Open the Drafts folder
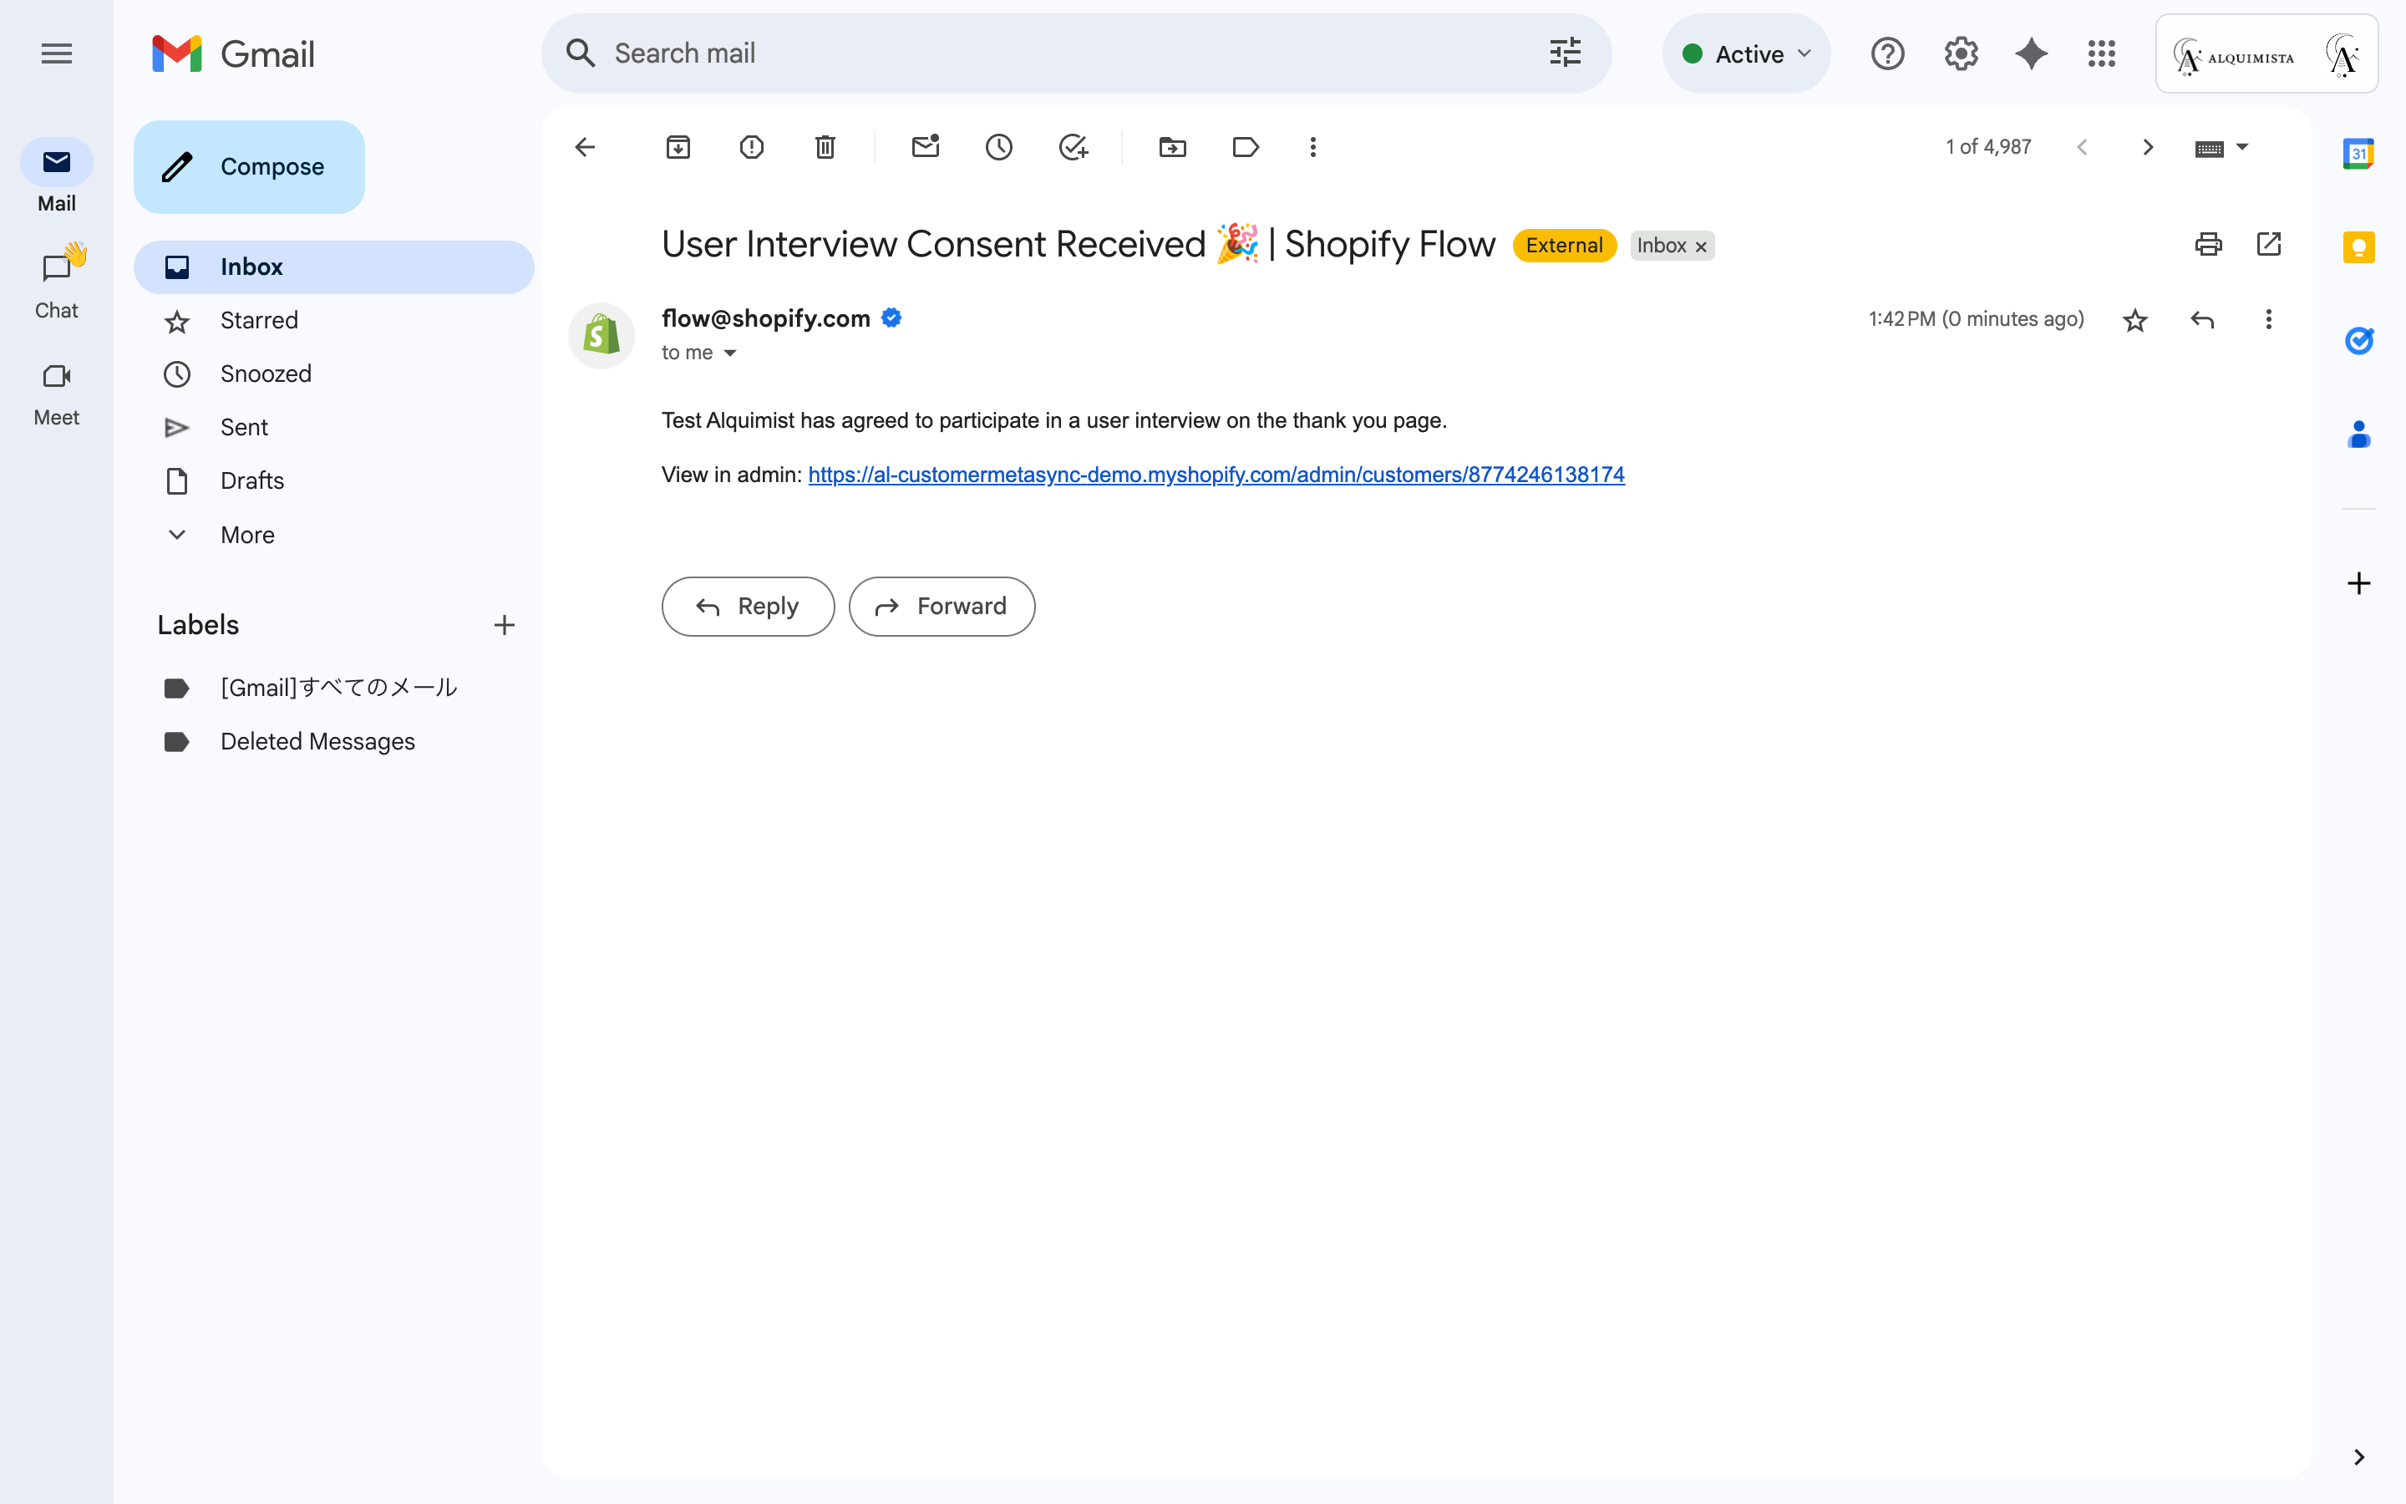The image size is (2406, 1504). pos(334,481)
